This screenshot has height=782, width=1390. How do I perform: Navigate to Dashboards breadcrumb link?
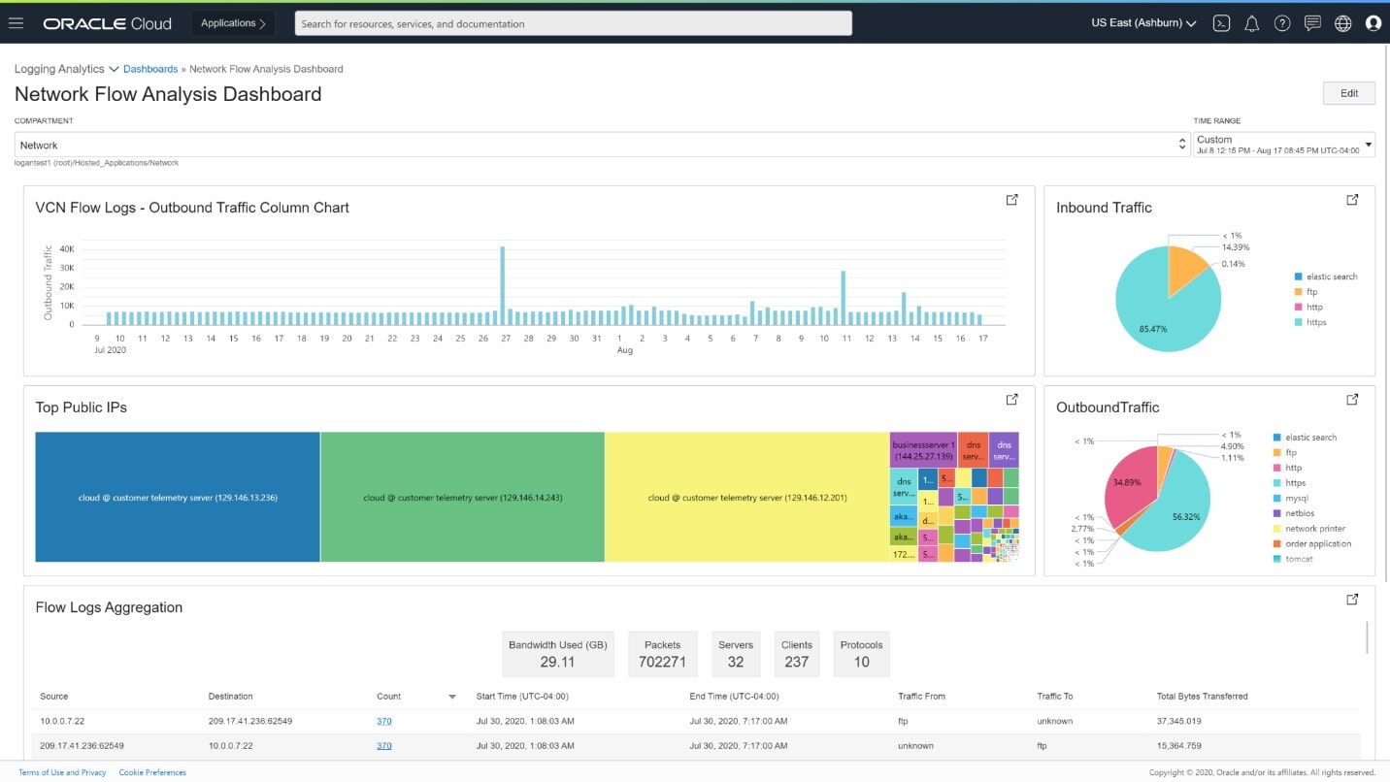pyautogui.click(x=150, y=69)
